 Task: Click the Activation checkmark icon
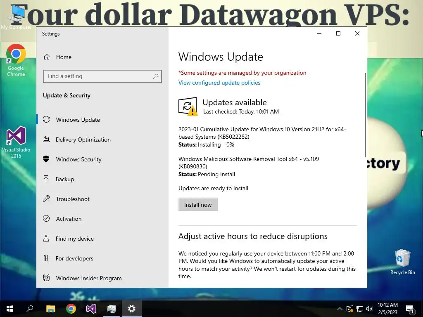46,218
